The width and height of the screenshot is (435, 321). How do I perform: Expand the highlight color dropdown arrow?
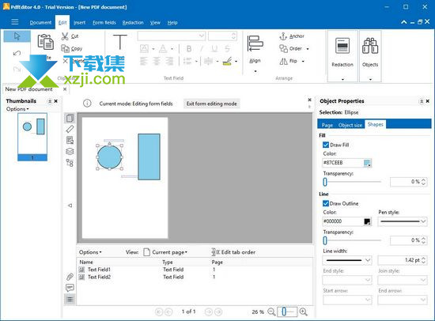tap(236, 62)
